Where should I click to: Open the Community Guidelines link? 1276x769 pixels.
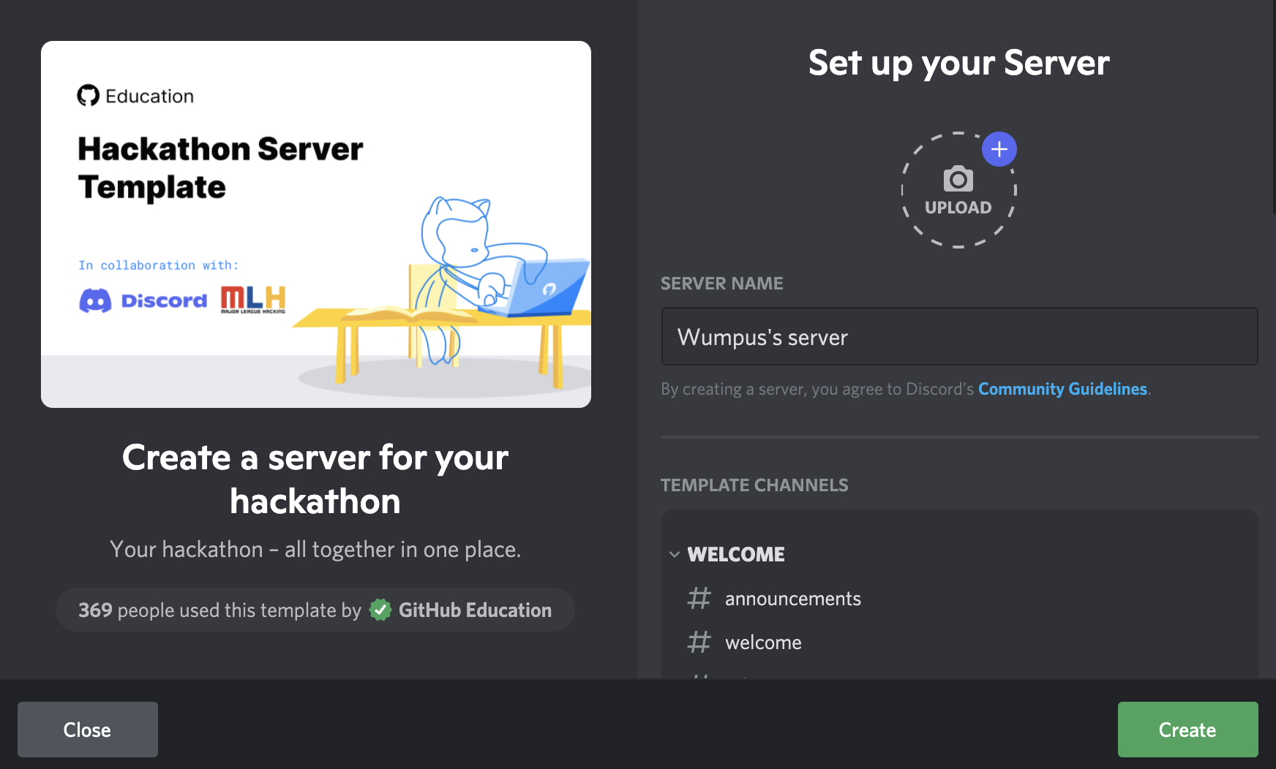click(1062, 389)
